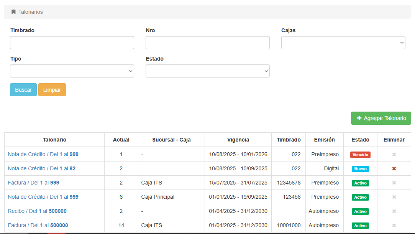Click delete X for Factura 1 al 999
Image resolution: width=415 pixels, height=234 pixels.
pyautogui.click(x=394, y=183)
